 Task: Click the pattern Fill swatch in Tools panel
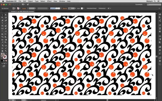[x=3, y=55]
